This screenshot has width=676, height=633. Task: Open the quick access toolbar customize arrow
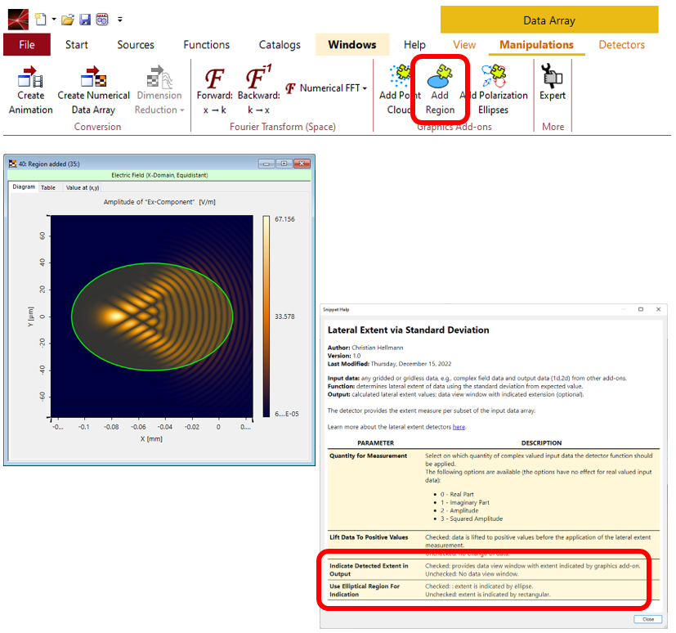point(120,19)
